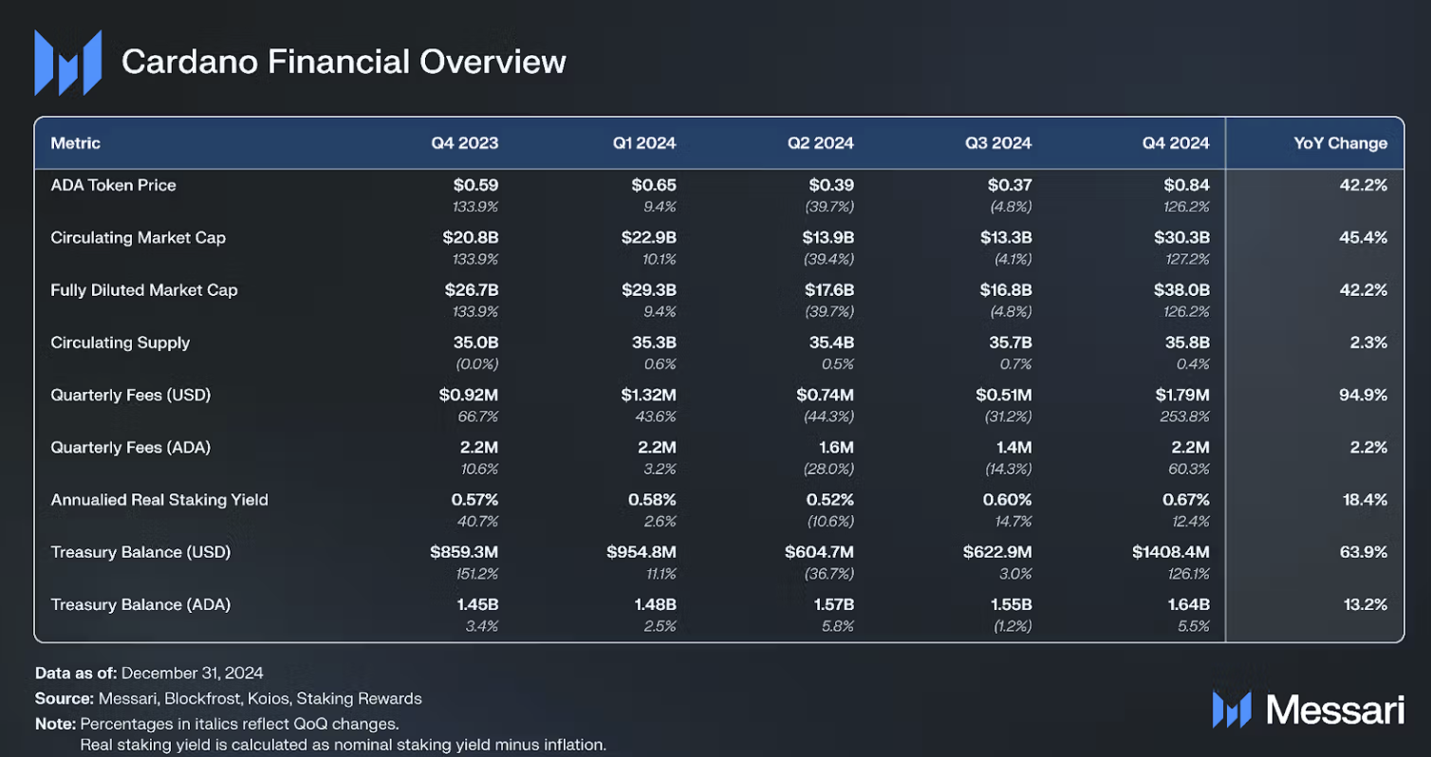
Task: Select the Q3 2024 column header
Action: coord(998,143)
